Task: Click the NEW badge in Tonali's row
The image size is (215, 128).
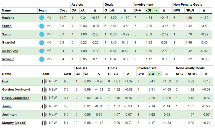Action: pos(44,106)
